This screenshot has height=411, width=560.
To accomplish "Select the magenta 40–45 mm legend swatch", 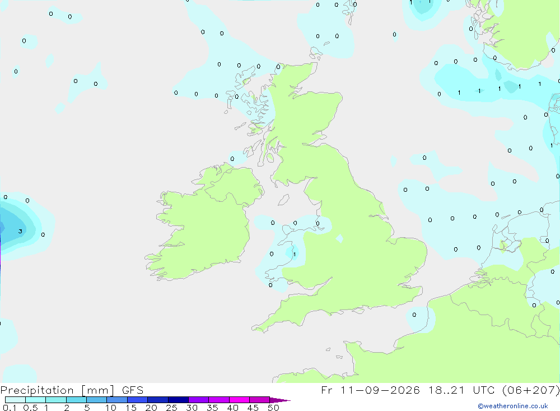I will tap(239, 400).
